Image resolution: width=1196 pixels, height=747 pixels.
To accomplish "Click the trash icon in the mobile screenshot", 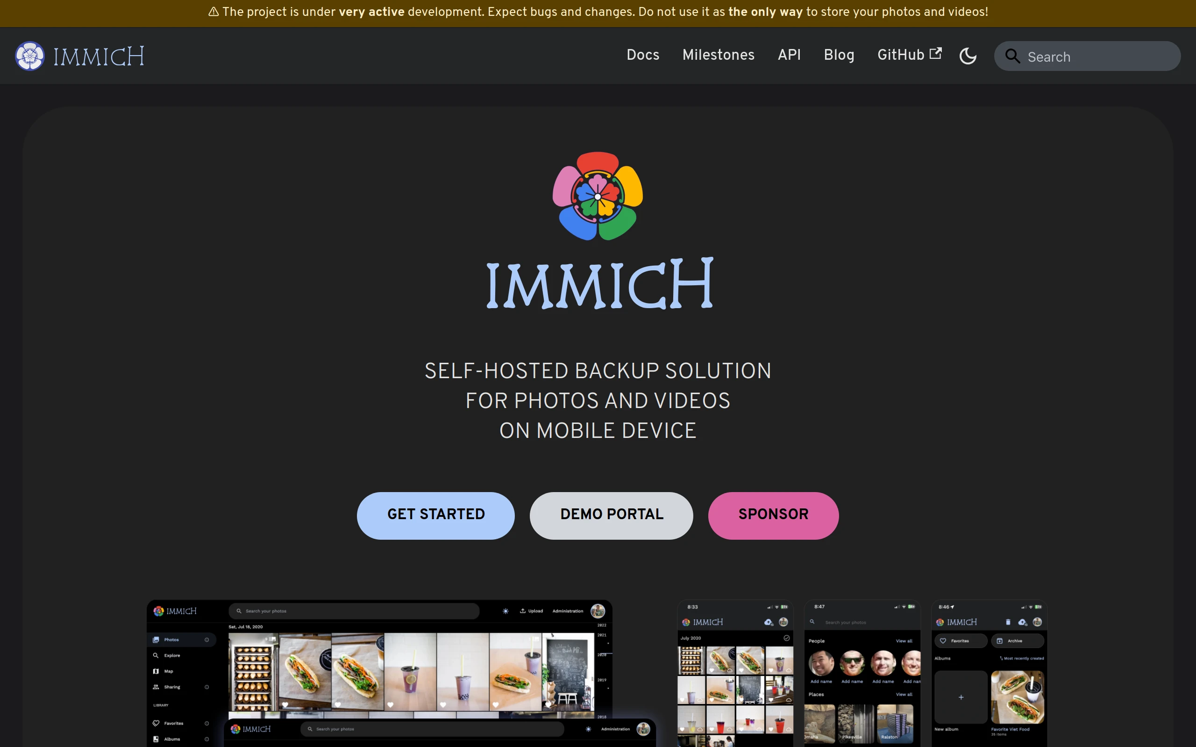I will pyautogui.click(x=1008, y=622).
